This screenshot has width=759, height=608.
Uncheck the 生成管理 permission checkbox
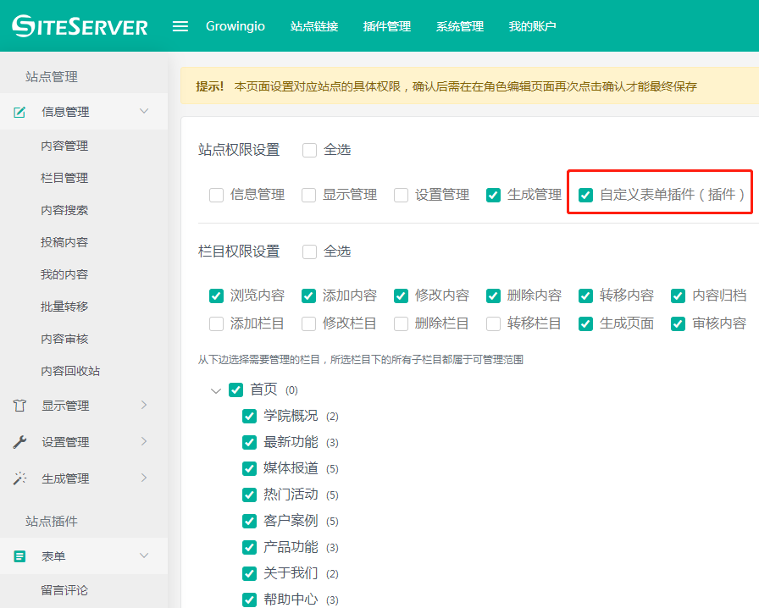(x=493, y=195)
